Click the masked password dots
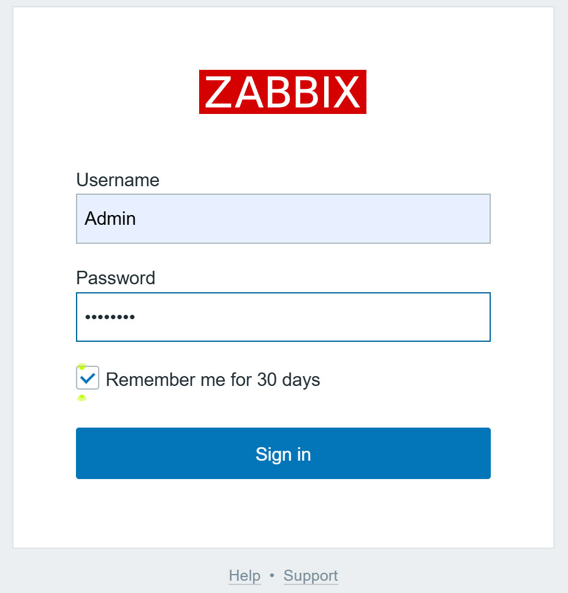 click(110, 317)
